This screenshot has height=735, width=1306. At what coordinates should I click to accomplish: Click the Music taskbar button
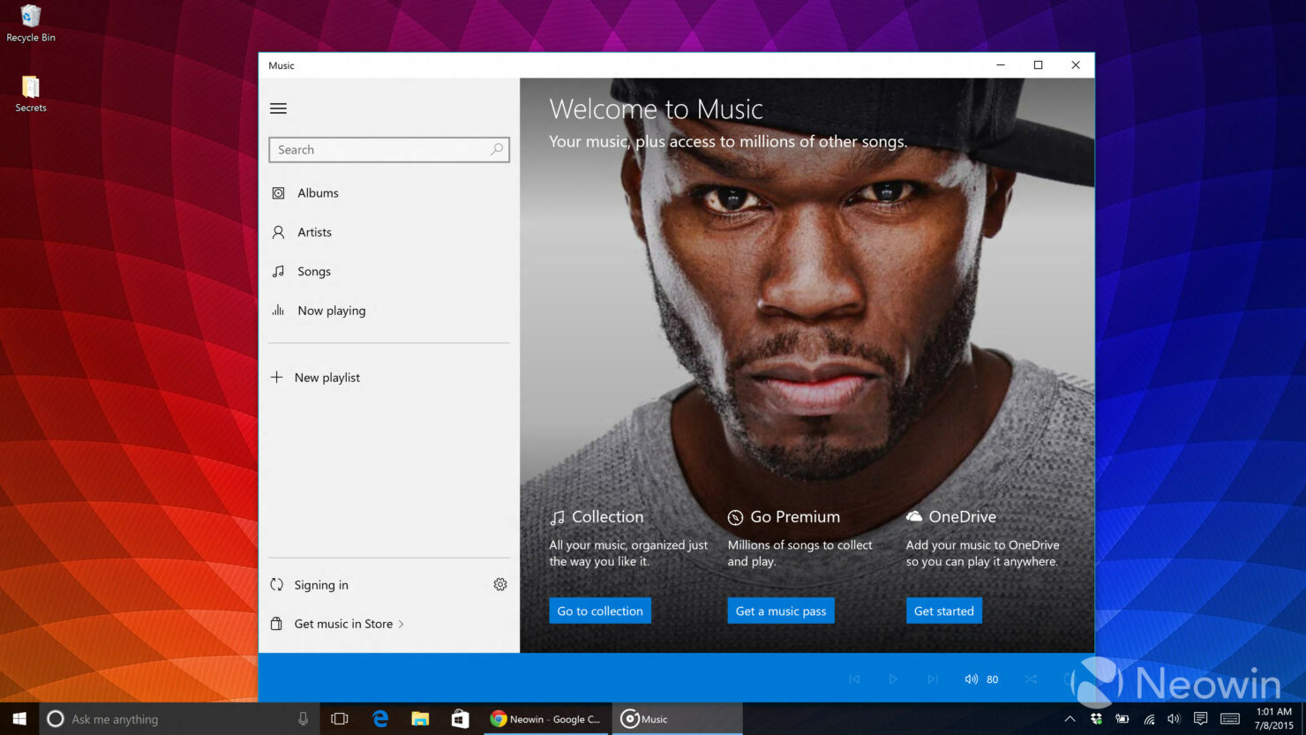coord(678,719)
